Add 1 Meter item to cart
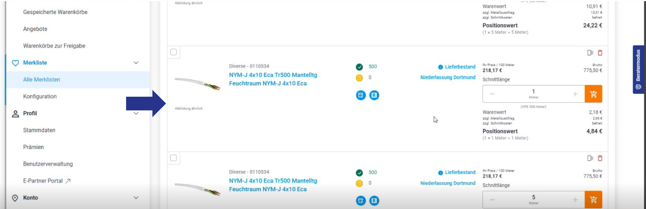Screen dimensions: 646x209 click(594, 94)
